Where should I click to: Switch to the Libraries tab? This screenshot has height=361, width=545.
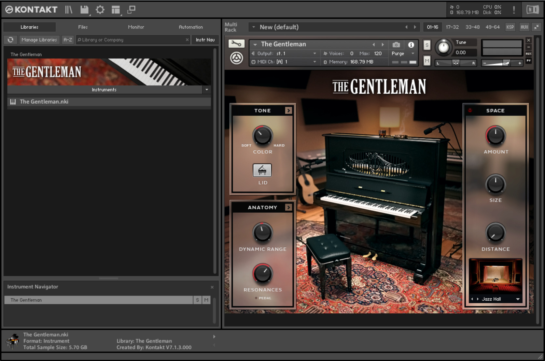coord(29,27)
